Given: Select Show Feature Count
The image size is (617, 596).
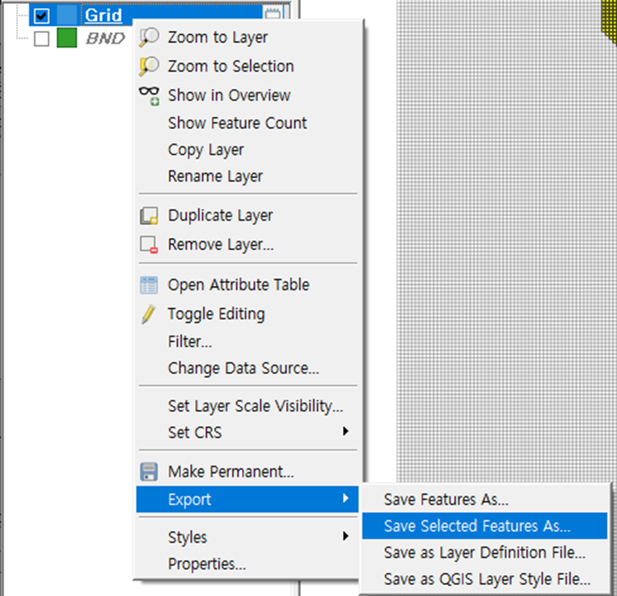Looking at the screenshot, I should (247, 123).
